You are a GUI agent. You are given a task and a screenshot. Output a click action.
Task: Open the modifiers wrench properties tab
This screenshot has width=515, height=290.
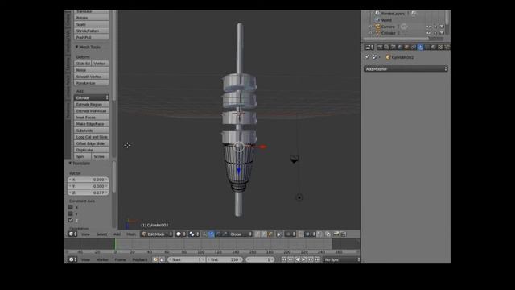[420, 47]
